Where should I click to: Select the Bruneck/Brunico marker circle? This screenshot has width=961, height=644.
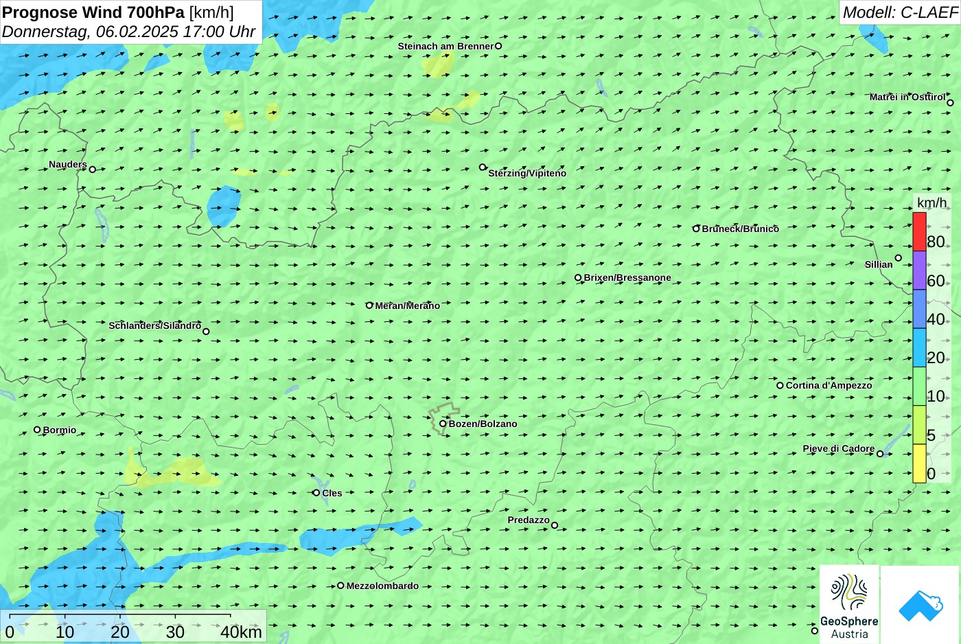[696, 229]
